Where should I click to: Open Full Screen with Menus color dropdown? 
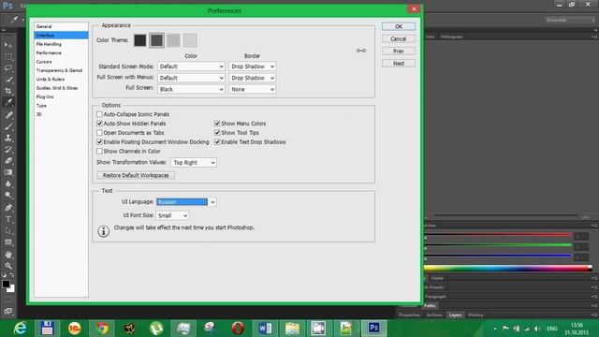click(x=191, y=78)
